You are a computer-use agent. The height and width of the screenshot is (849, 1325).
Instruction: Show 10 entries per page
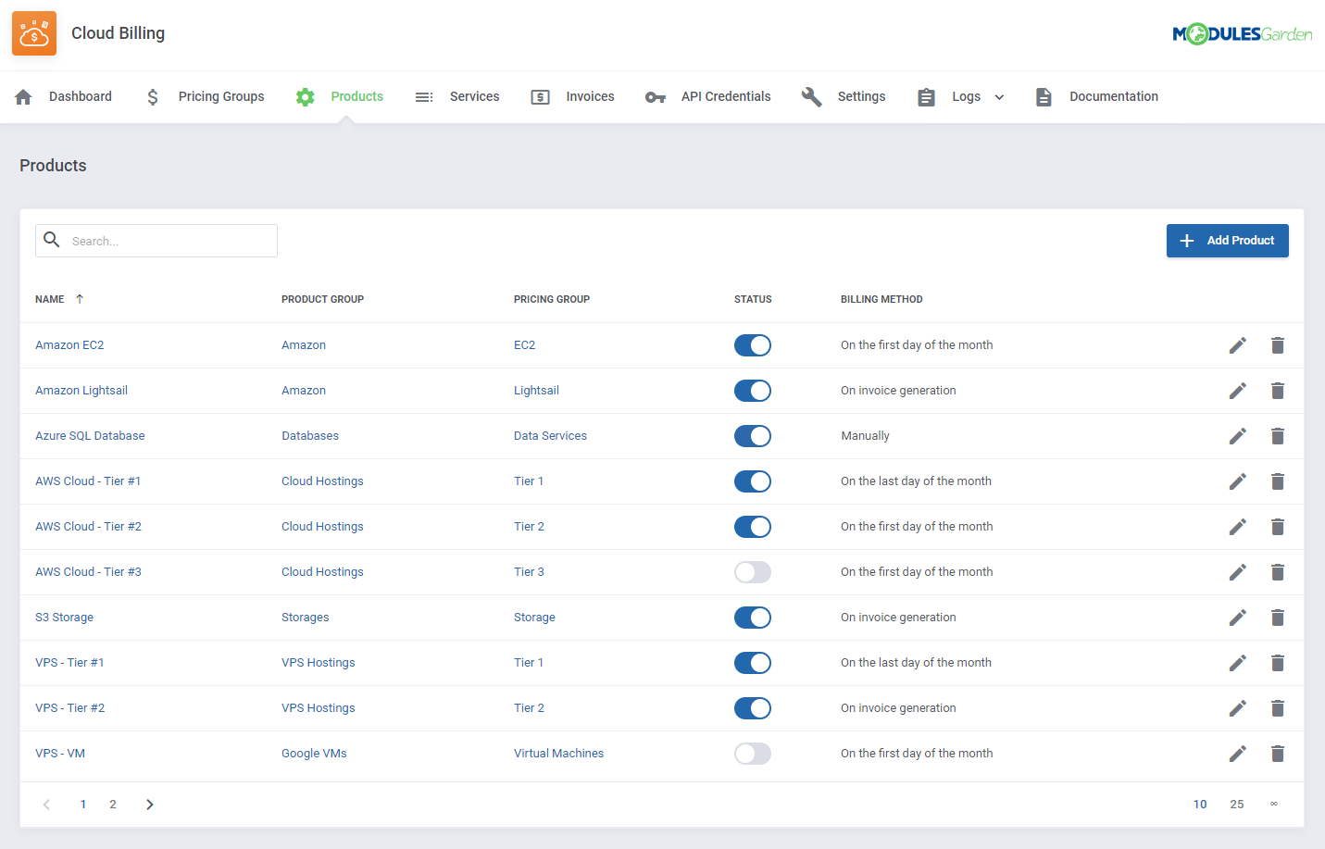click(1200, 805)
